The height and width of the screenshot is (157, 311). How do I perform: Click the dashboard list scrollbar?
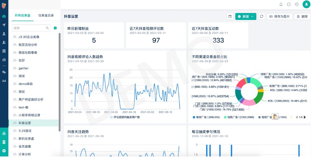pyautogui.click(x=60, y=82)
